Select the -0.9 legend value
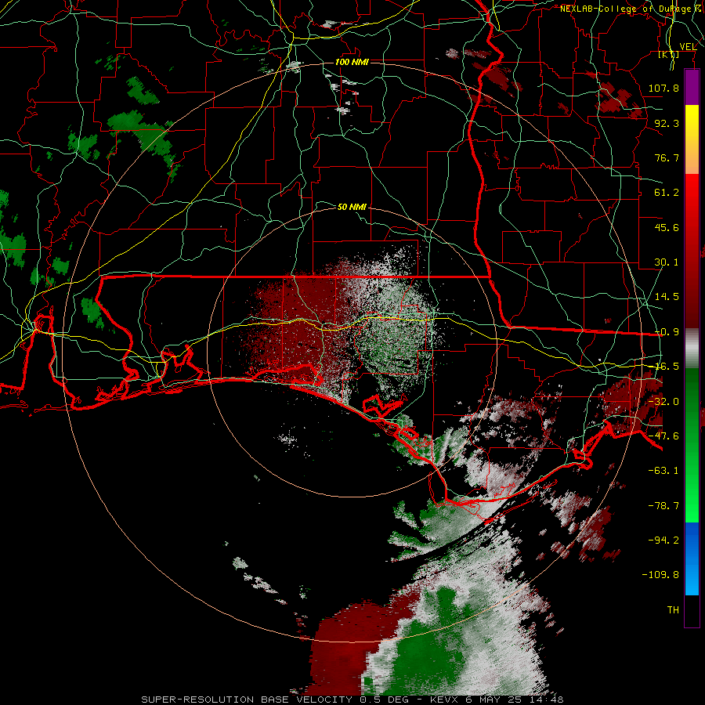This screenshot has height=705, width=705. coord(667,332)
